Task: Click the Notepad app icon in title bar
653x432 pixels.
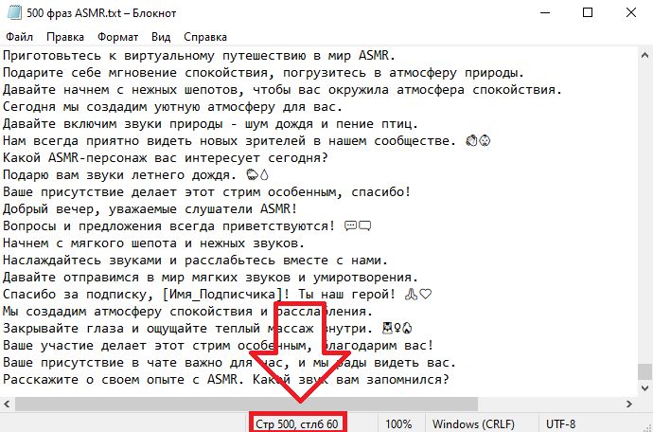Action: pyautogui.click(x=14, y=13)
